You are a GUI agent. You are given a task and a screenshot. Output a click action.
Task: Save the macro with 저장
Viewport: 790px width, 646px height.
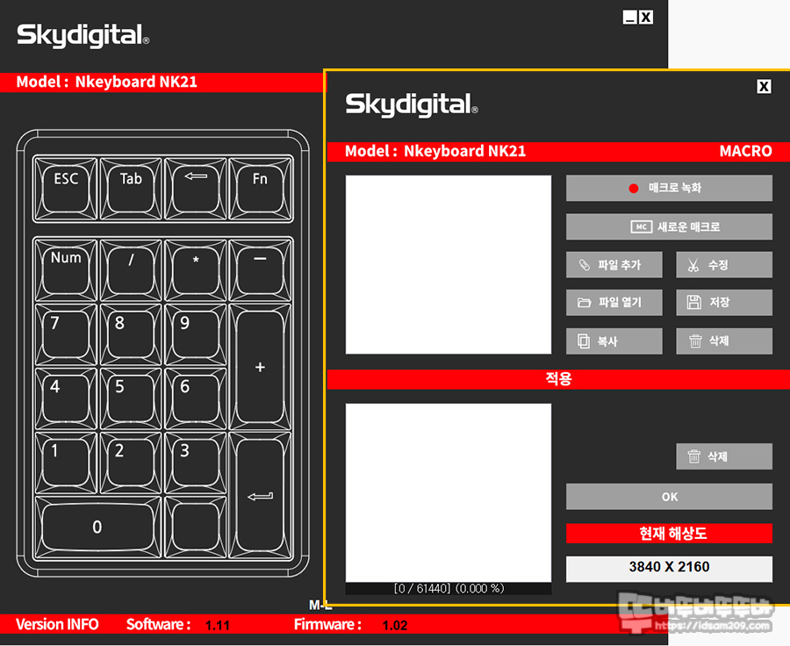click(724, 302)
